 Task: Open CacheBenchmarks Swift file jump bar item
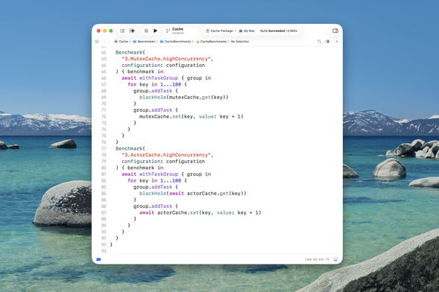pyautogui.click(x=212, y=42)
